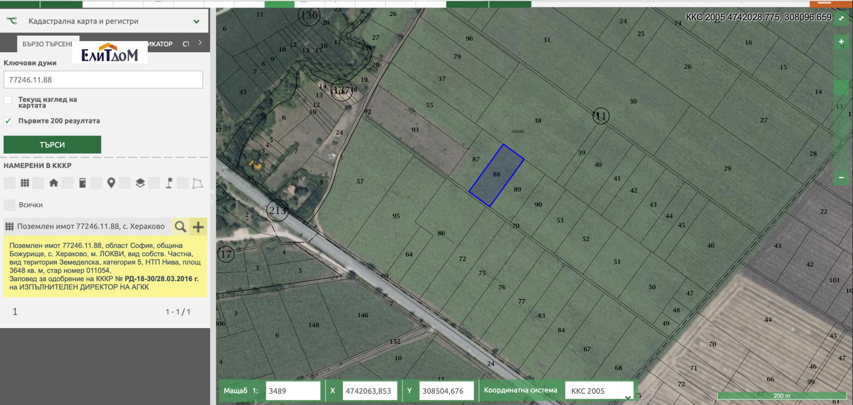Image resolution: width=853 pixels, height=405 pixels.
Task: Switch to 'БЪРЗО ТЪРСЕНЕ' tab
Action: coord(47,44)
